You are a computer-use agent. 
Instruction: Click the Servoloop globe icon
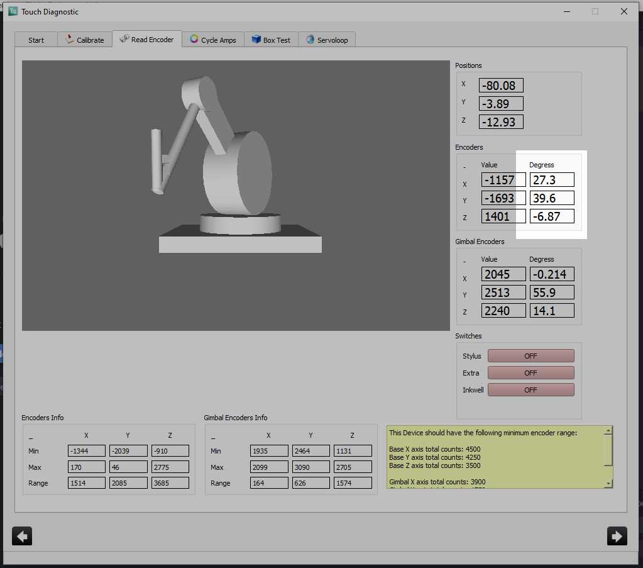pos(309,39)
